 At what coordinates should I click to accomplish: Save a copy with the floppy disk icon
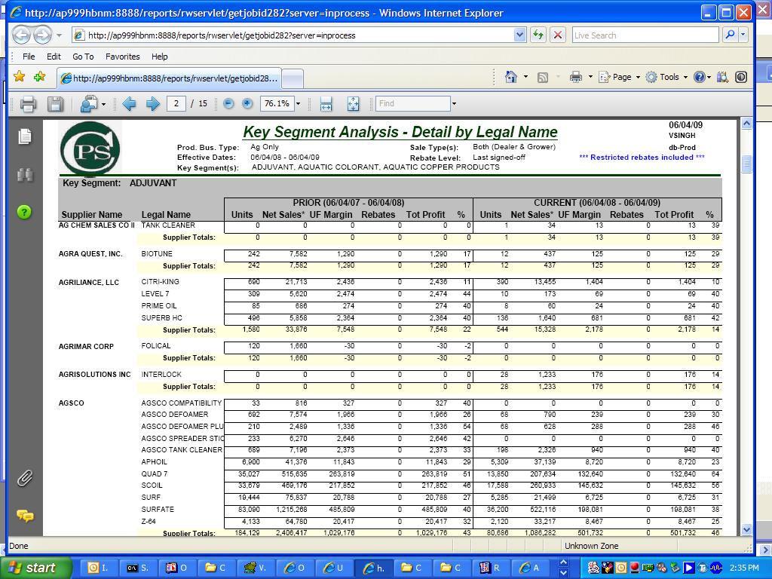(x=55, y=104)
